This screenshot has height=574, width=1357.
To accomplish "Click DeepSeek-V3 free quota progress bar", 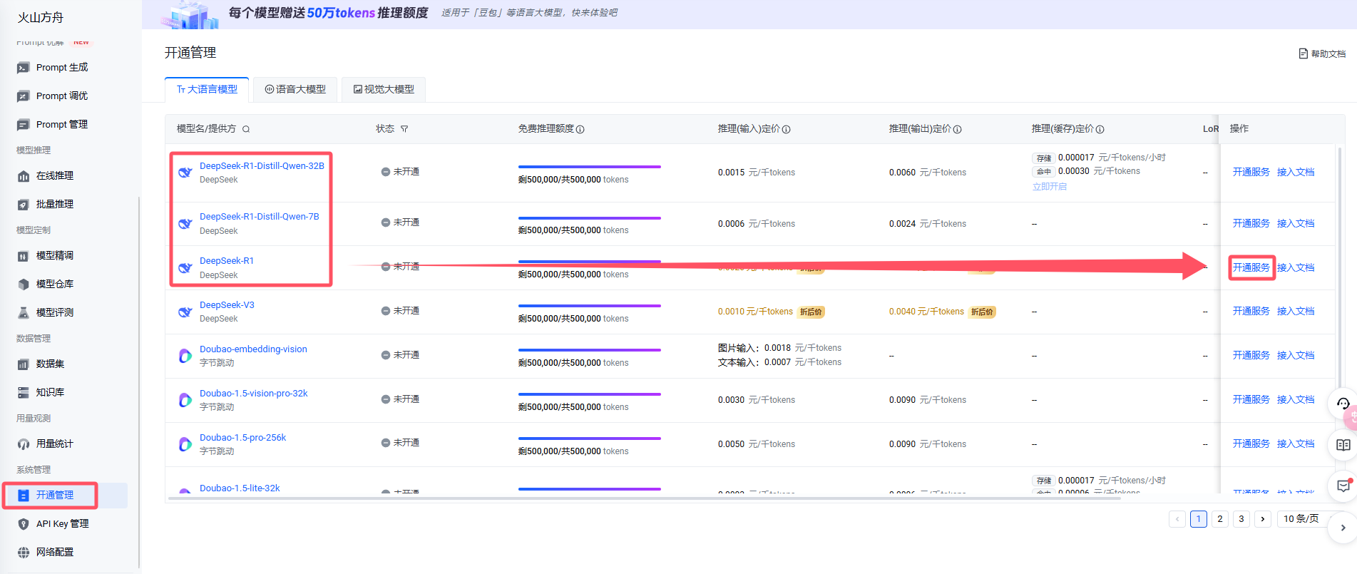I will (590, 306).
